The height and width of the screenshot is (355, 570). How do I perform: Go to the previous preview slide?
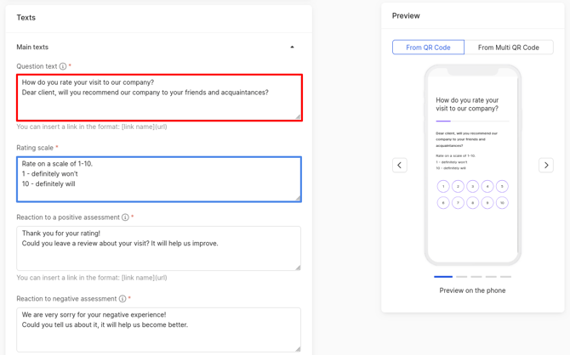point(400,165)
